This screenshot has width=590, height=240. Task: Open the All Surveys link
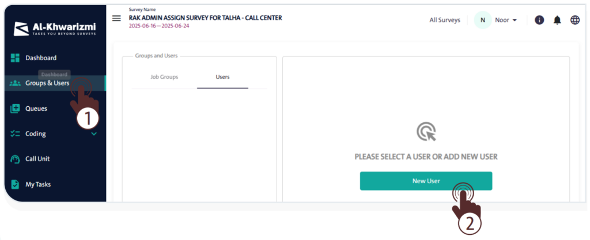click(x=445, y=20)
